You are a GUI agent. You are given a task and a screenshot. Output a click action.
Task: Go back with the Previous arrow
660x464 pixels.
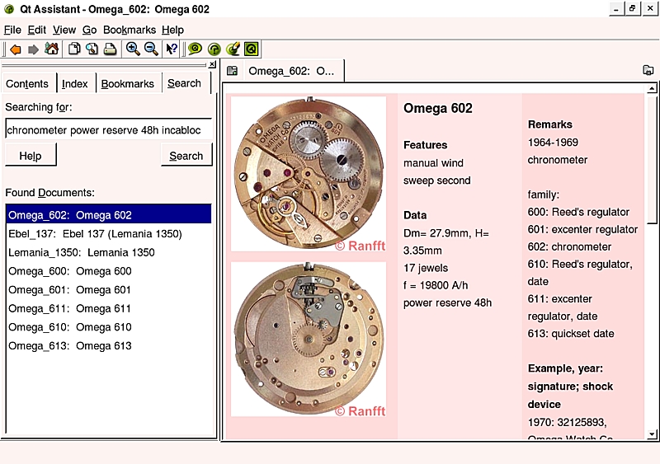[15, 49]
